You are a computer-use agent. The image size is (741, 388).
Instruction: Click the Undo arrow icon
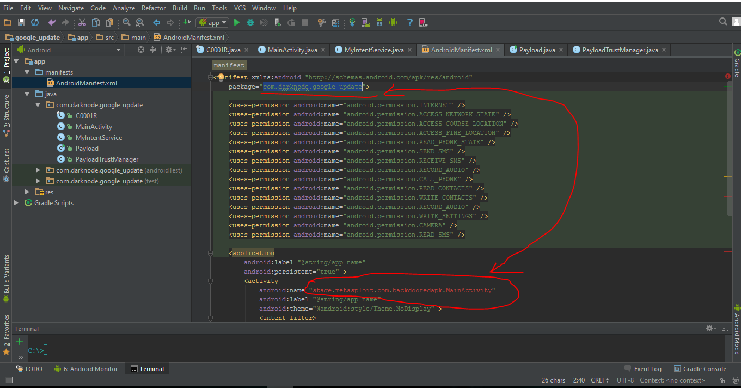click(52, 22)
